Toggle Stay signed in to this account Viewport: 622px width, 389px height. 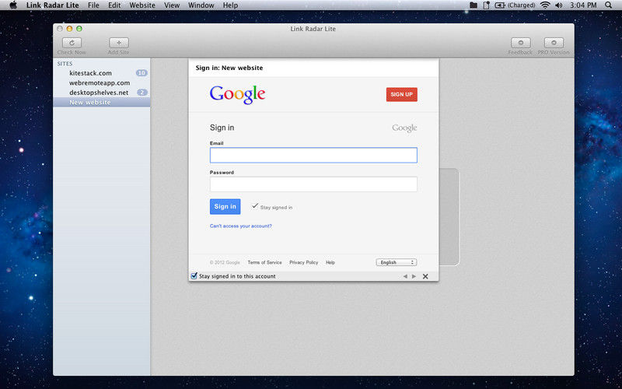[x=194, y=276]
